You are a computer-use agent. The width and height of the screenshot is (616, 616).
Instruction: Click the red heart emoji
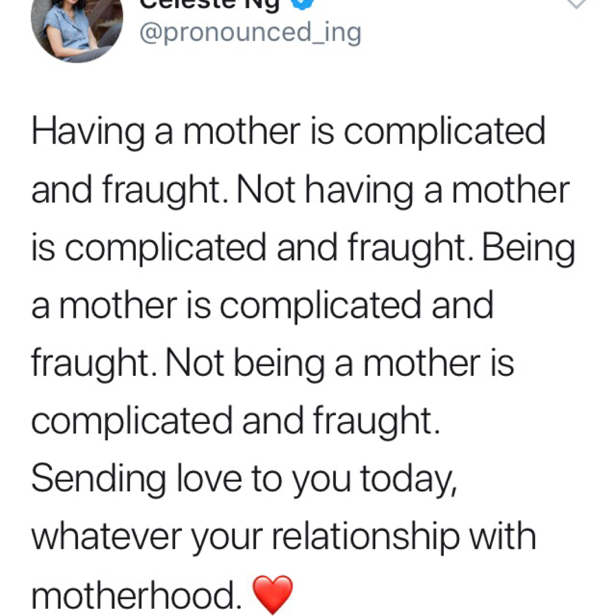[x=271, y=595]
